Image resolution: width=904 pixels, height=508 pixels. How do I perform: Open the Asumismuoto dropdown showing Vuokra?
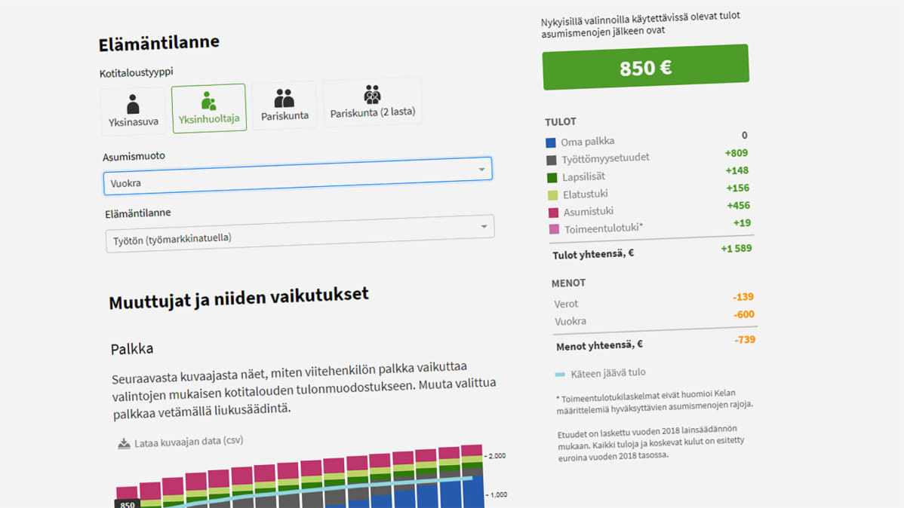pos(297,176)
